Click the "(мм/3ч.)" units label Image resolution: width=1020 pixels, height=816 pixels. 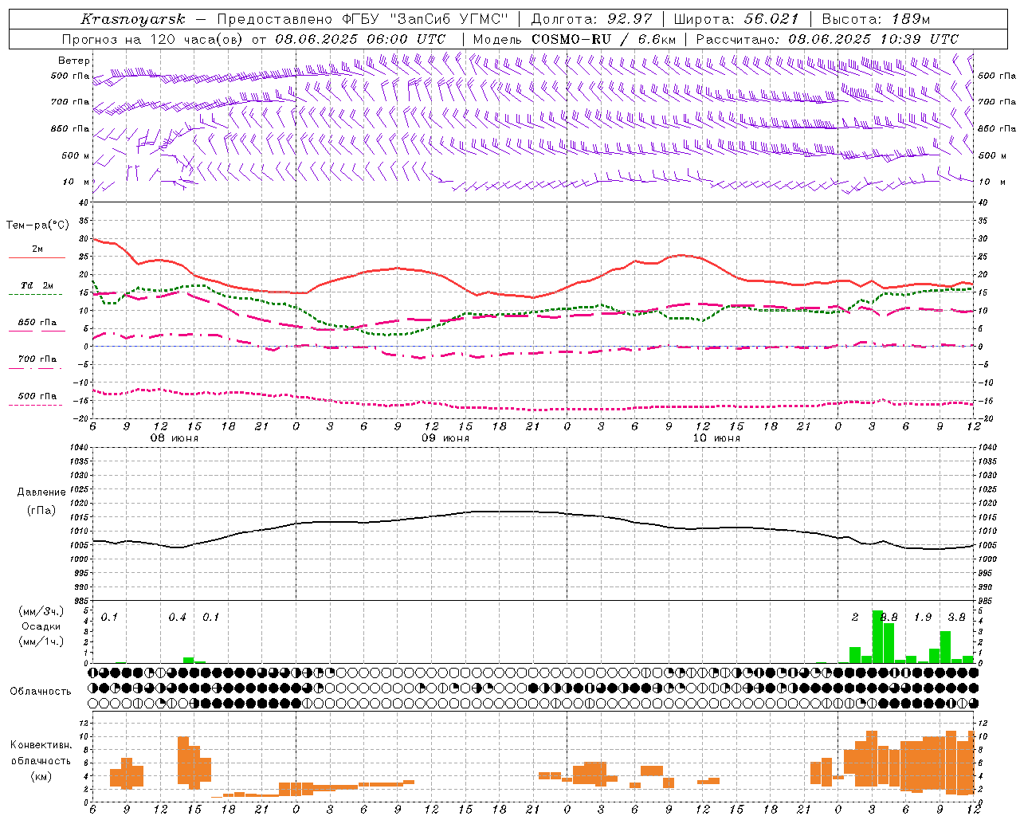(x=41, y=611)
